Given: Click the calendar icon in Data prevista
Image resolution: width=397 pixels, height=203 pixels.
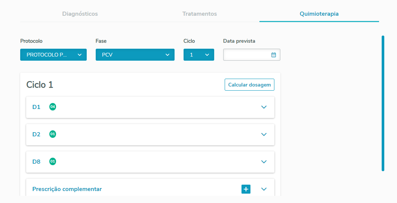Looking at the screenshot, I should click(x=273, y=55).
